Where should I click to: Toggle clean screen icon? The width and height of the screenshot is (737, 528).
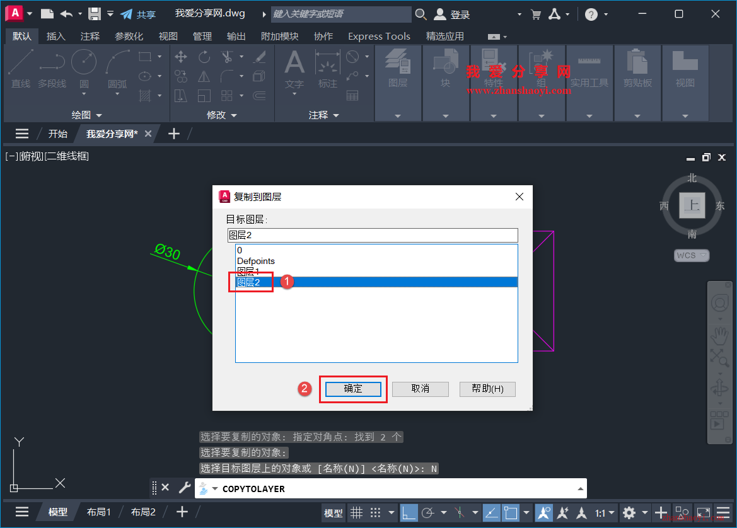click(703, 512)
